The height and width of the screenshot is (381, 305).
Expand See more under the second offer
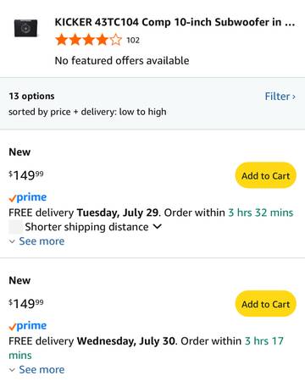point(42,370)
